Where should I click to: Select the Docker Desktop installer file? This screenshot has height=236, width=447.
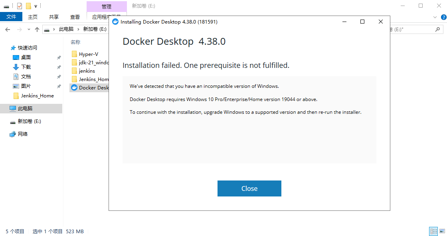click(x=90, y=87)
